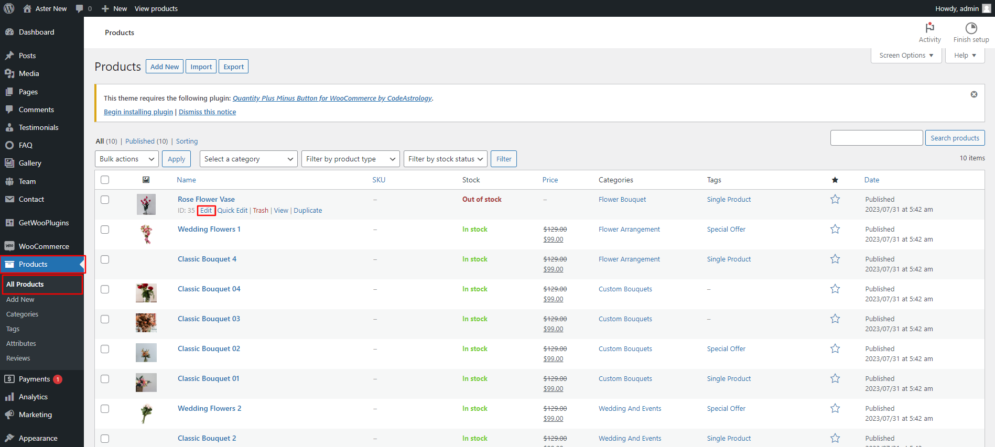995x447 pixels.
Task: Open the Aster New site home icon
Action: pos(27,8)
